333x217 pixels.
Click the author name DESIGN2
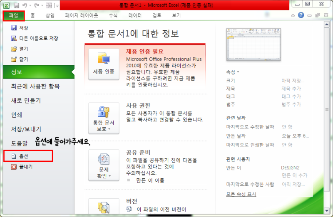[290, 168]
